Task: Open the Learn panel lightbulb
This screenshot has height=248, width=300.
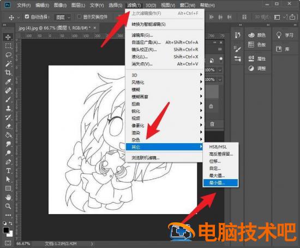Action: (x=279, y=35)
